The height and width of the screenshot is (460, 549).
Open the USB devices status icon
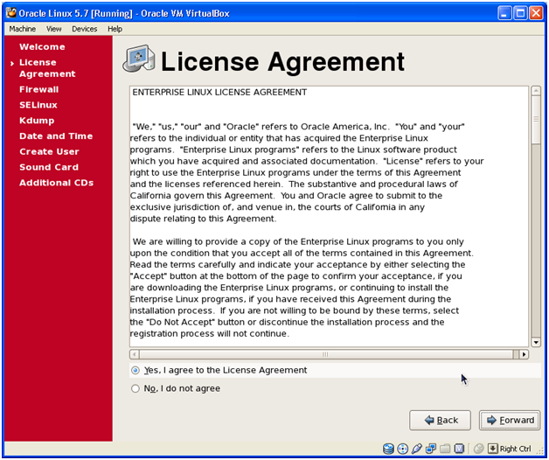click(x=417, y=449)
